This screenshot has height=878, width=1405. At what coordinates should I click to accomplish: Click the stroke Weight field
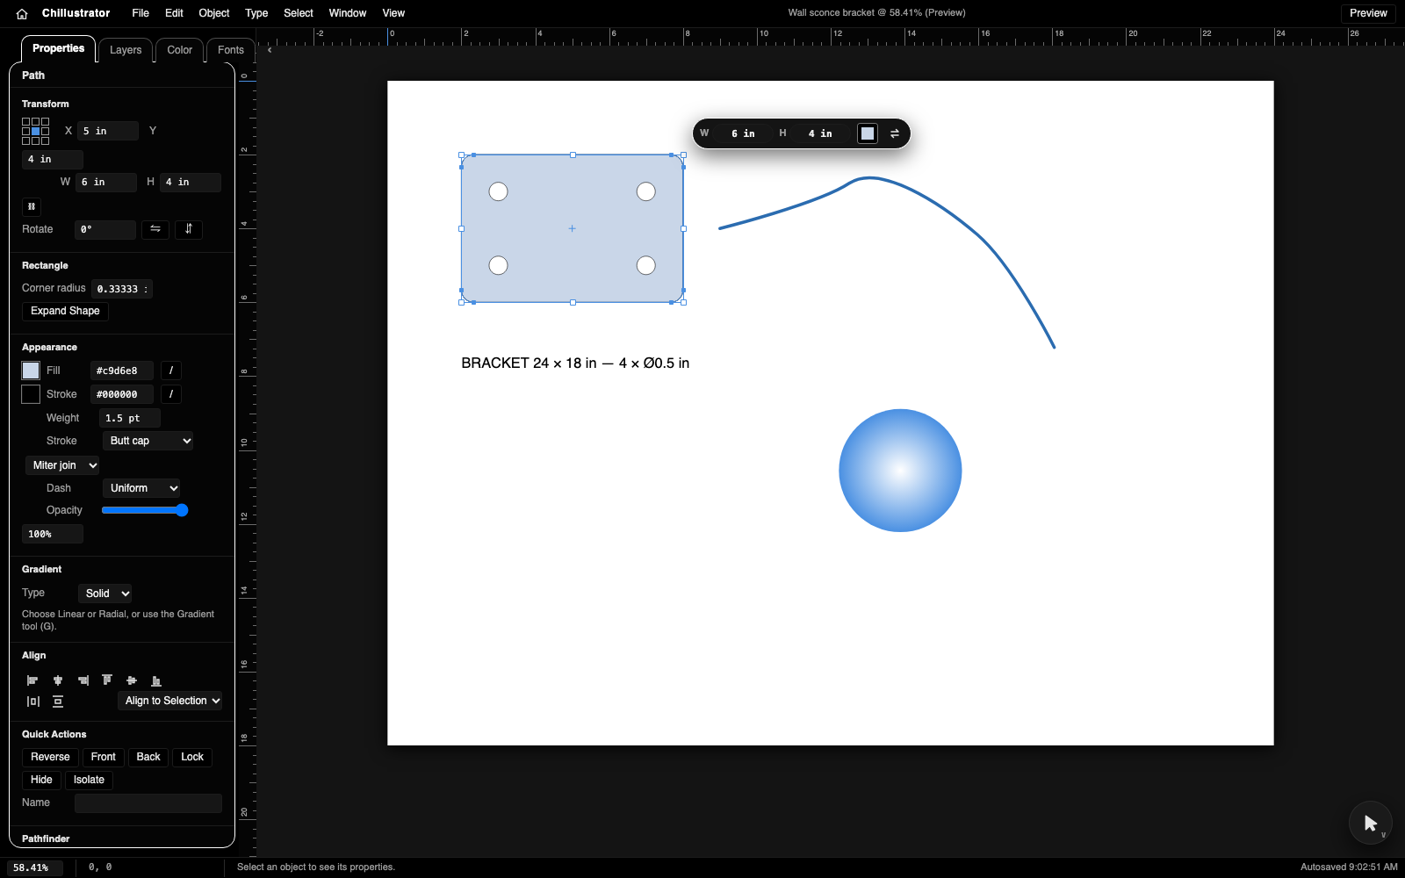[x=130, y=418]
